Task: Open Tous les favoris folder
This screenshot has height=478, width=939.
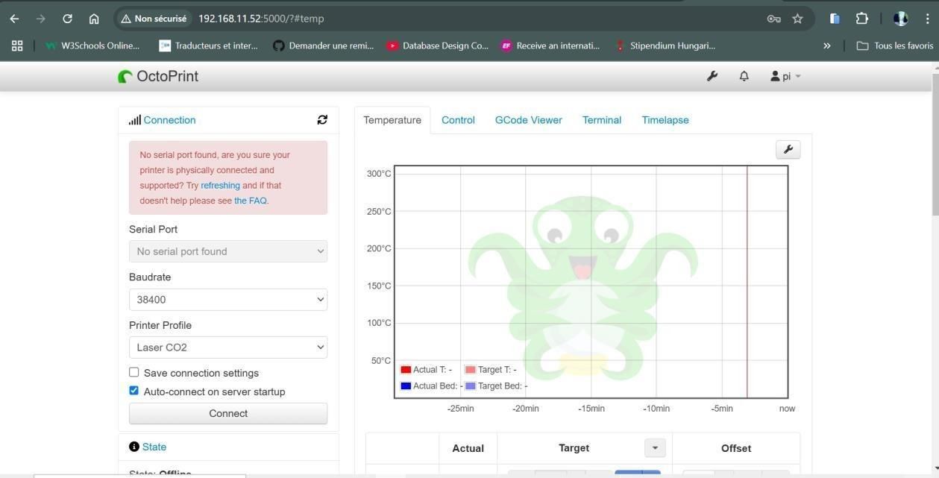Action: pos(894,45)
